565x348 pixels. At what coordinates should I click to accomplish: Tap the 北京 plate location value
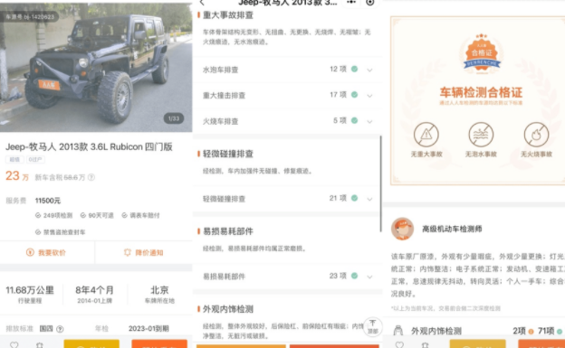click(159, 290)
